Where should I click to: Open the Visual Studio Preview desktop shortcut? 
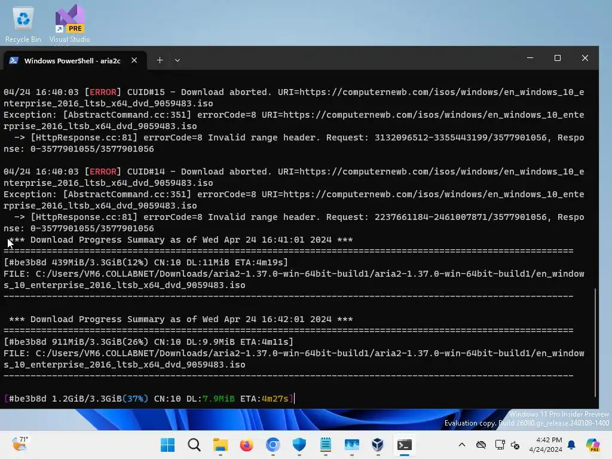pos(69,25)
